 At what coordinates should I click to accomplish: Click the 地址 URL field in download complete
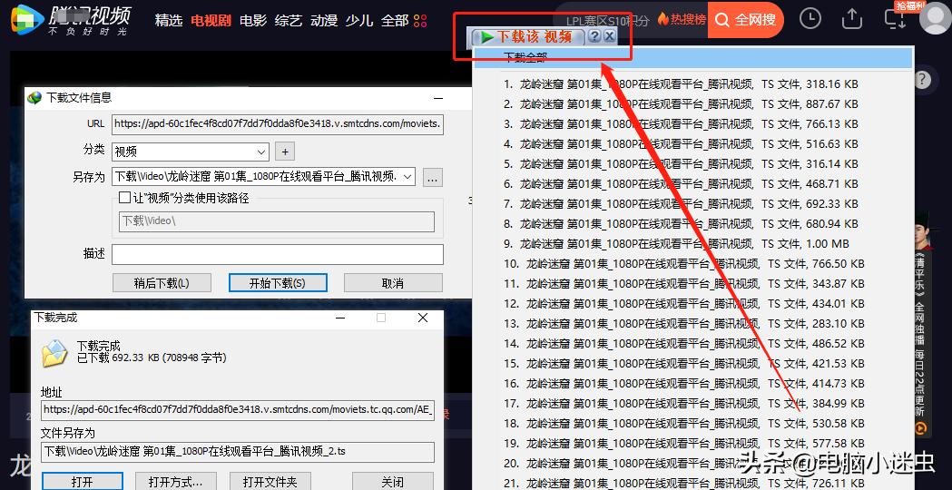click(238, 410)
